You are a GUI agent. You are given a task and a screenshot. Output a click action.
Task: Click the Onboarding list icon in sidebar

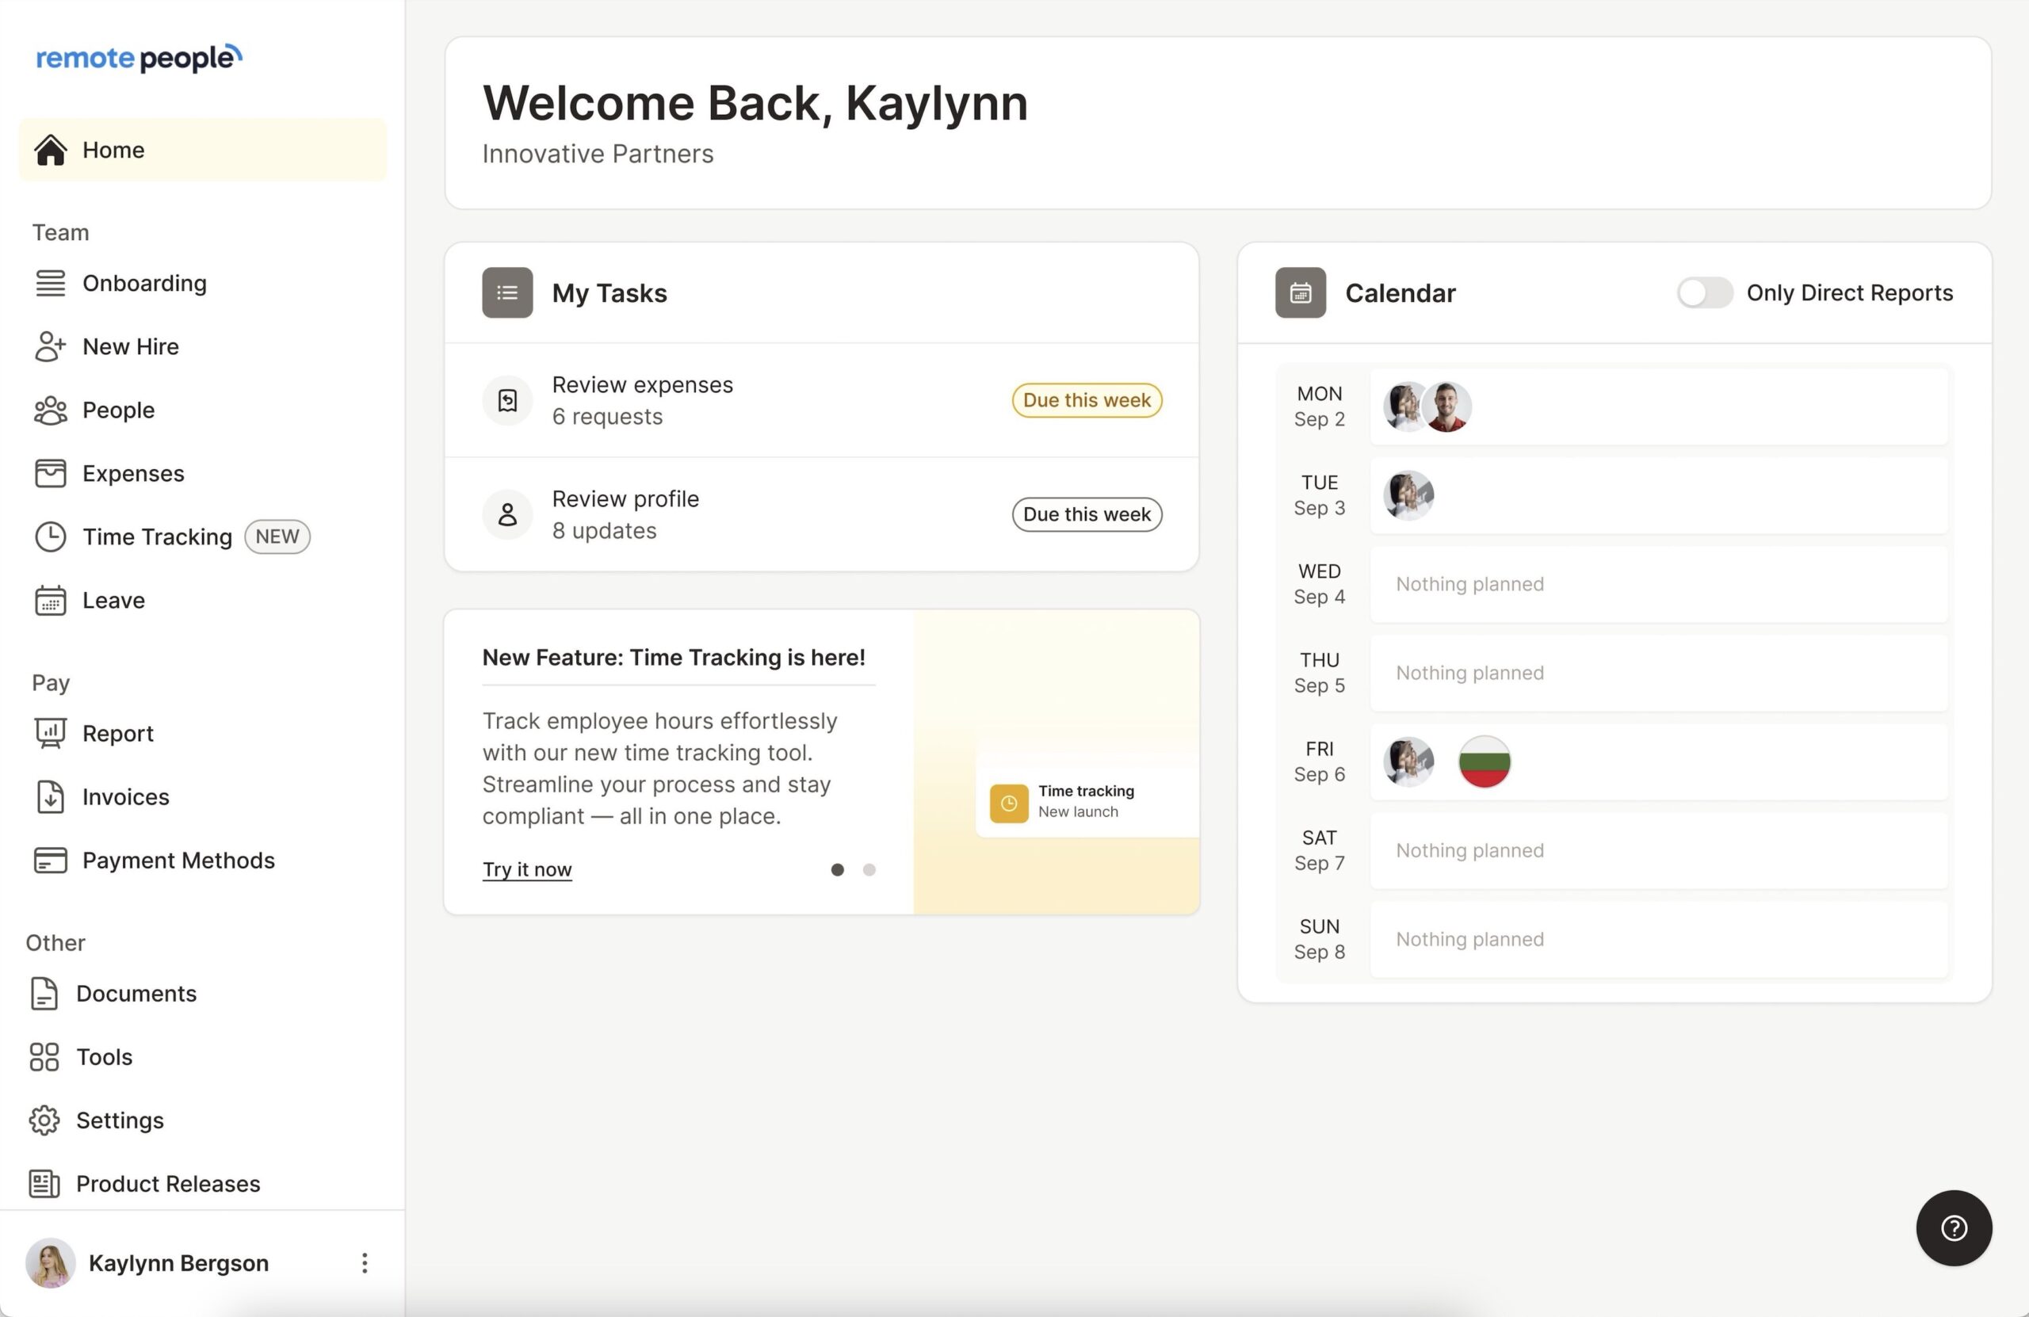pos(50,283)
